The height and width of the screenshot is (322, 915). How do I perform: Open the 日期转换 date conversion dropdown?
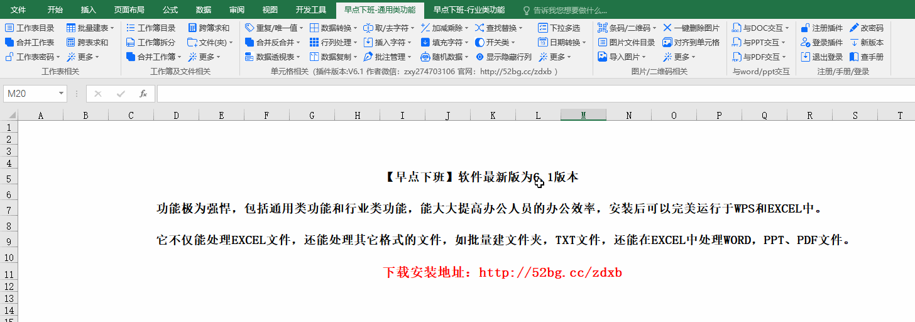(584, 42)
